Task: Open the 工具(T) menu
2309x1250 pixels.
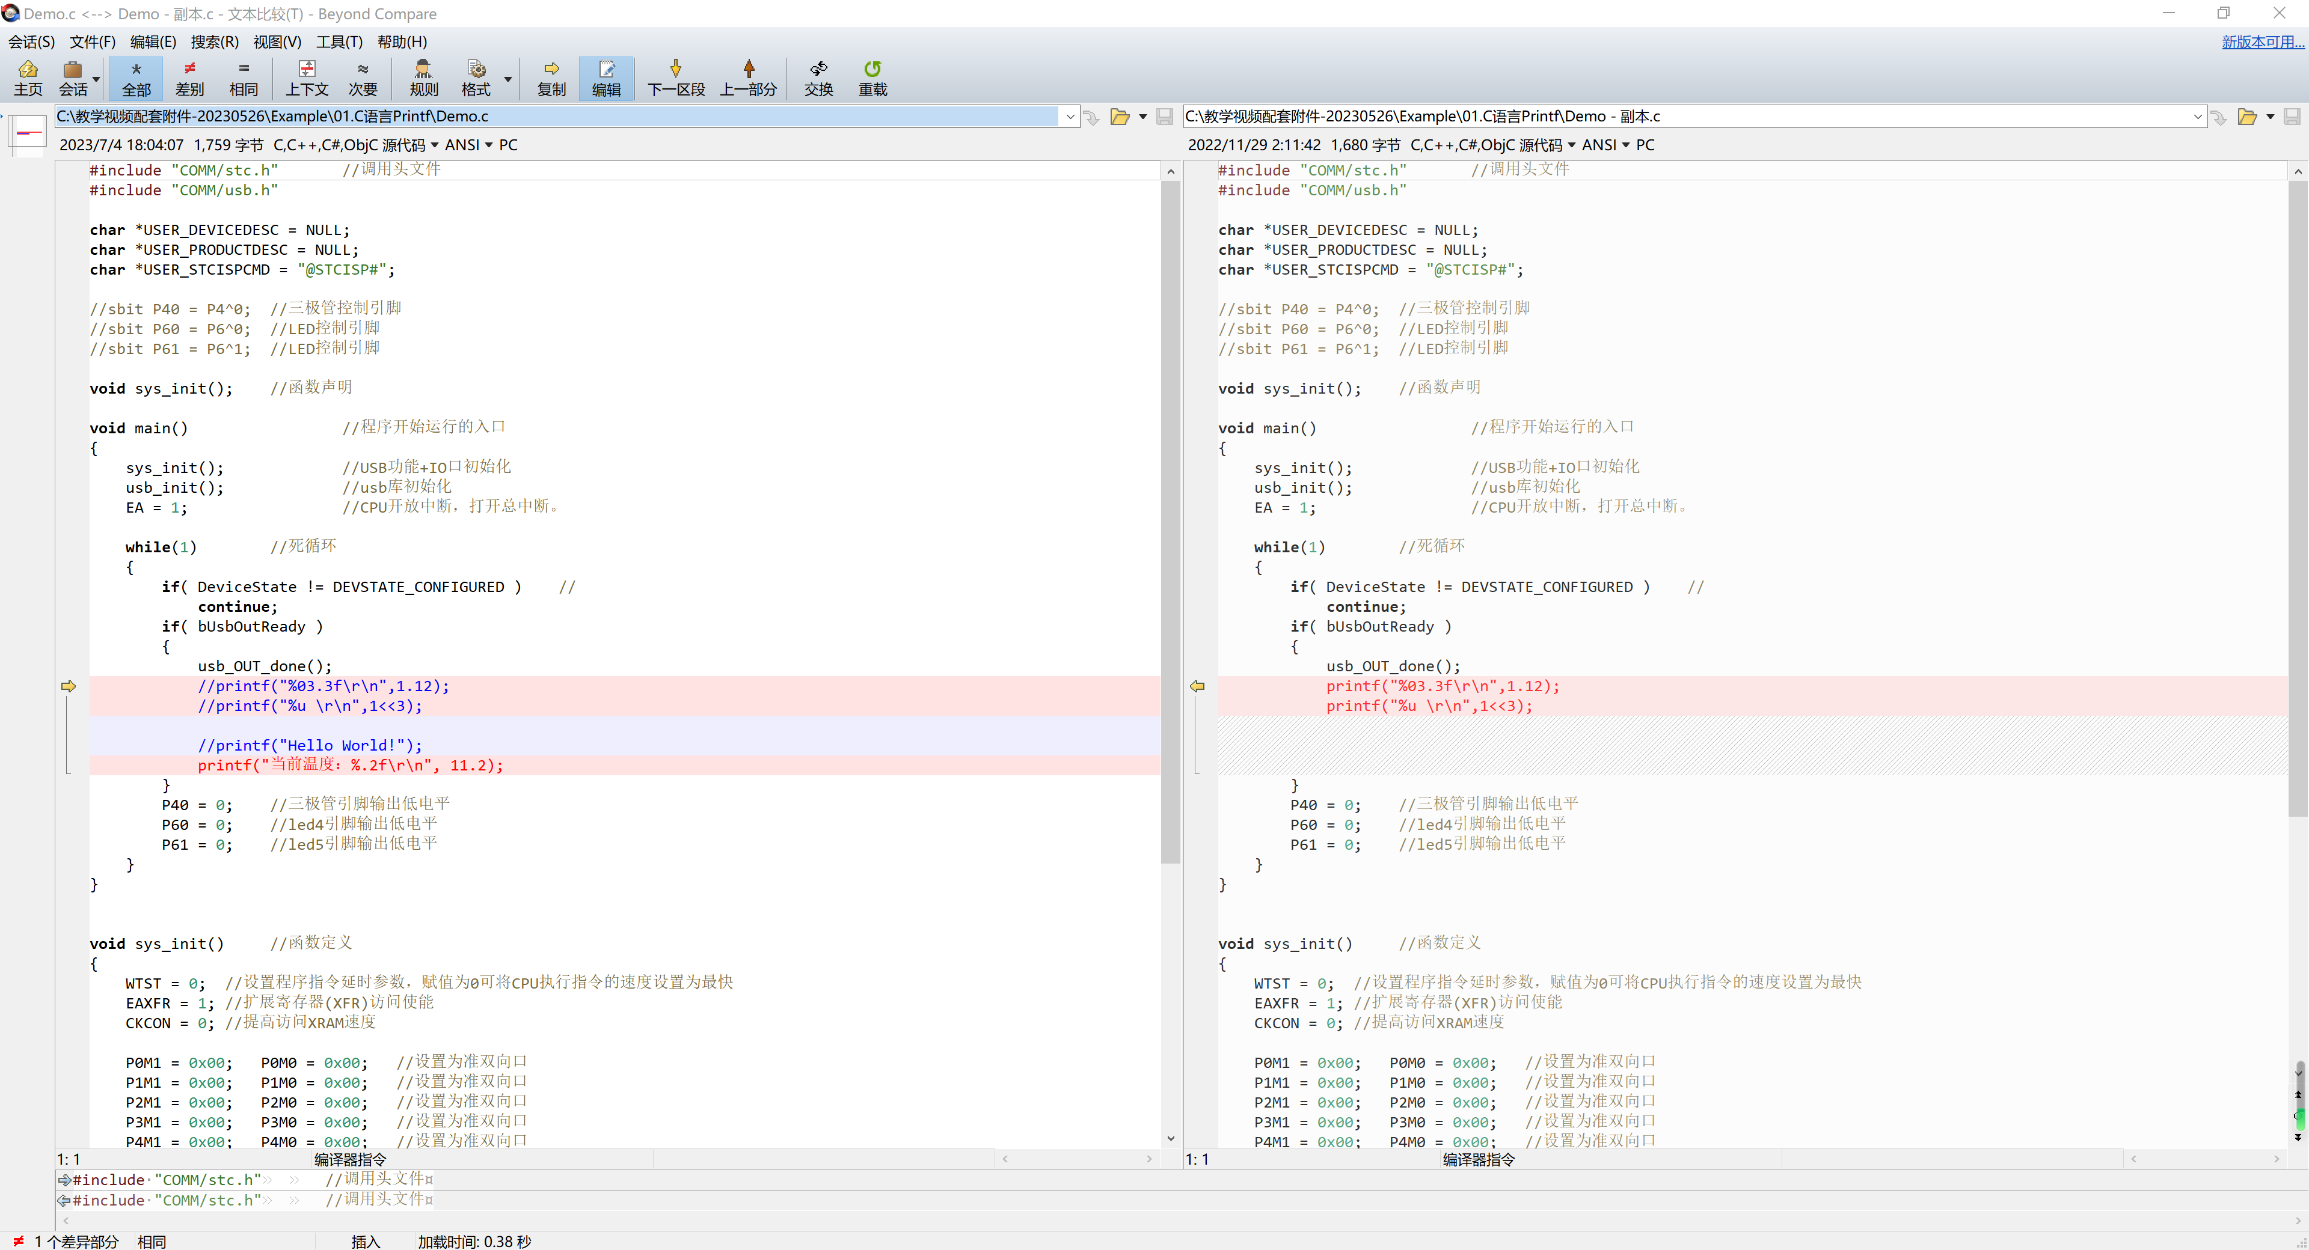Action: pyautogui.click(x=339, y=41)
